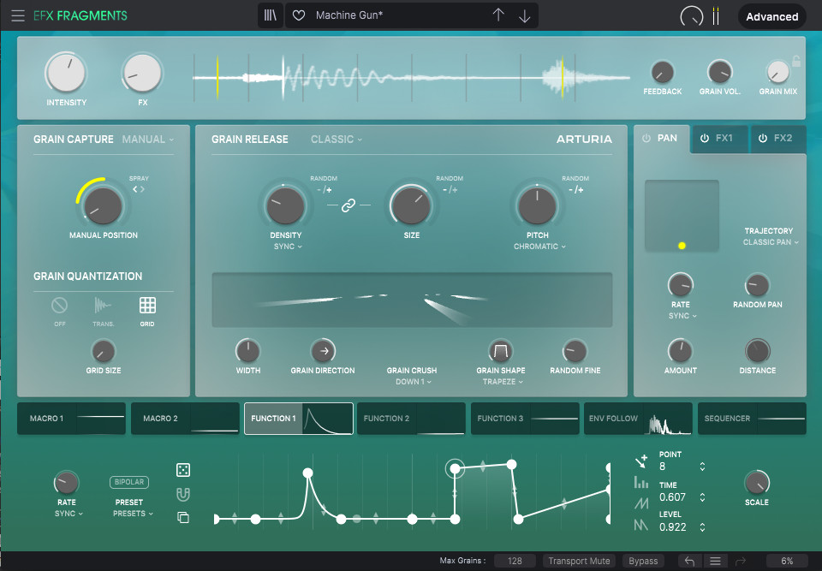Toggle the Density-Size link chain icon
Viewport: 822px width, 571px height.
pos(348,205)
